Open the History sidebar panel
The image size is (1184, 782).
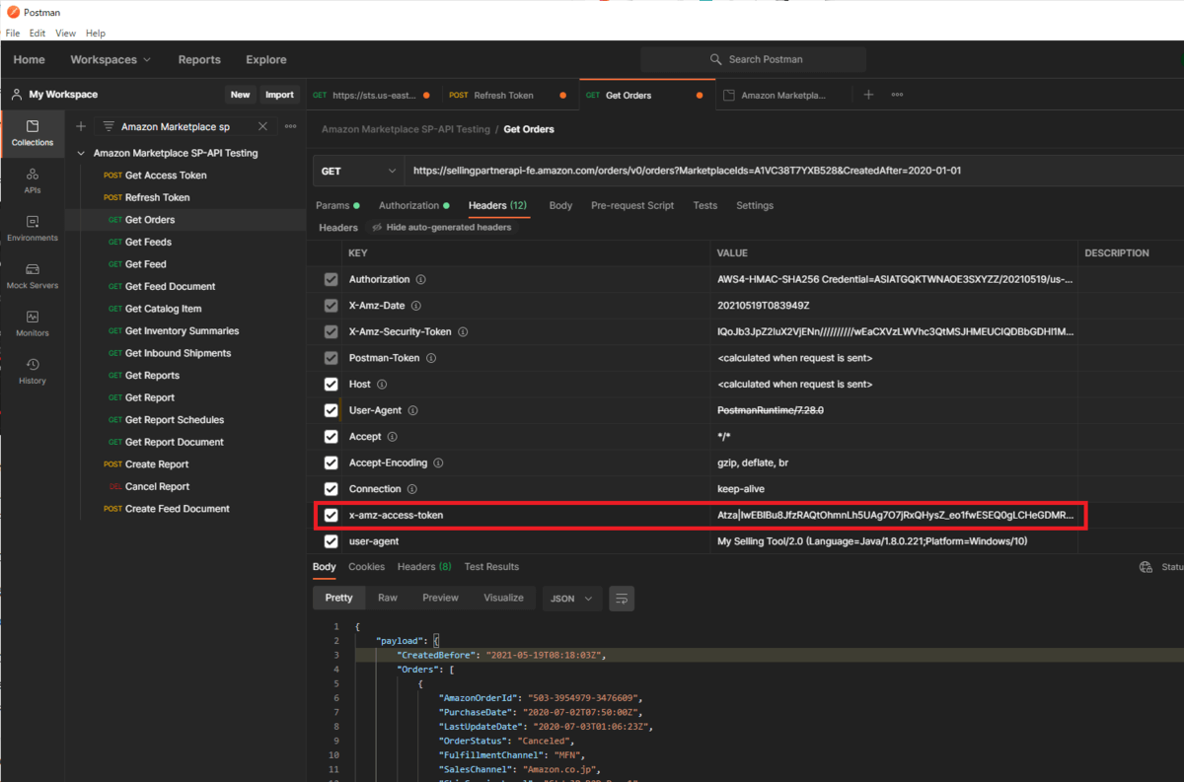coord(33,372)
